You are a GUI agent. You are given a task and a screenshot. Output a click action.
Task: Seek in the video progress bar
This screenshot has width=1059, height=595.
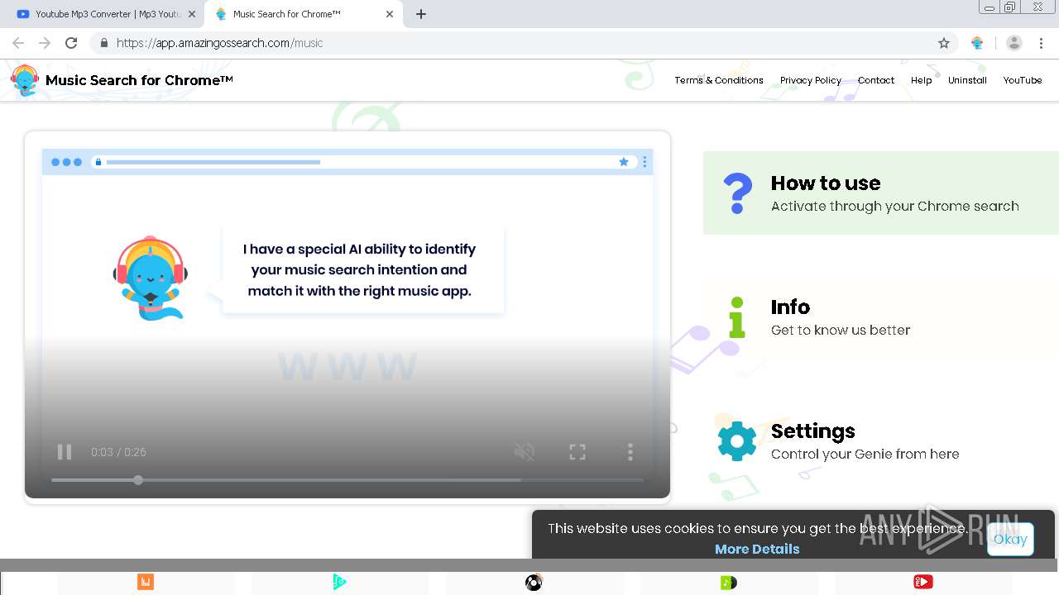[x=347, y=480]
